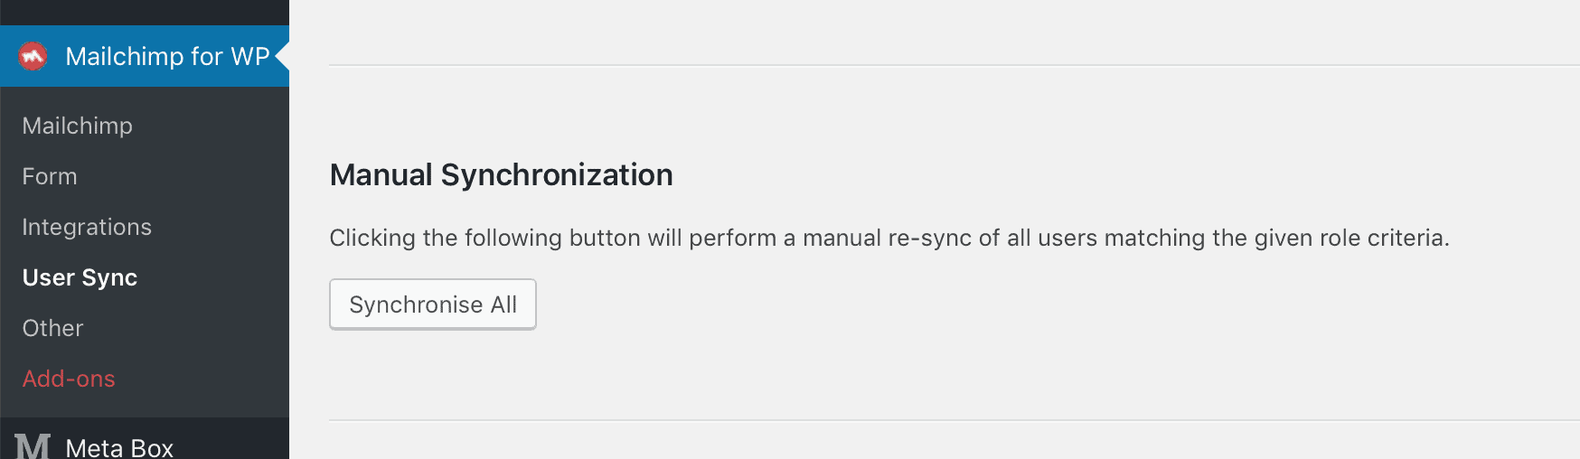Visit the red Add-ons link
Screen dimensions: 1580x459
pyautogui.click(x=69, y=379)
